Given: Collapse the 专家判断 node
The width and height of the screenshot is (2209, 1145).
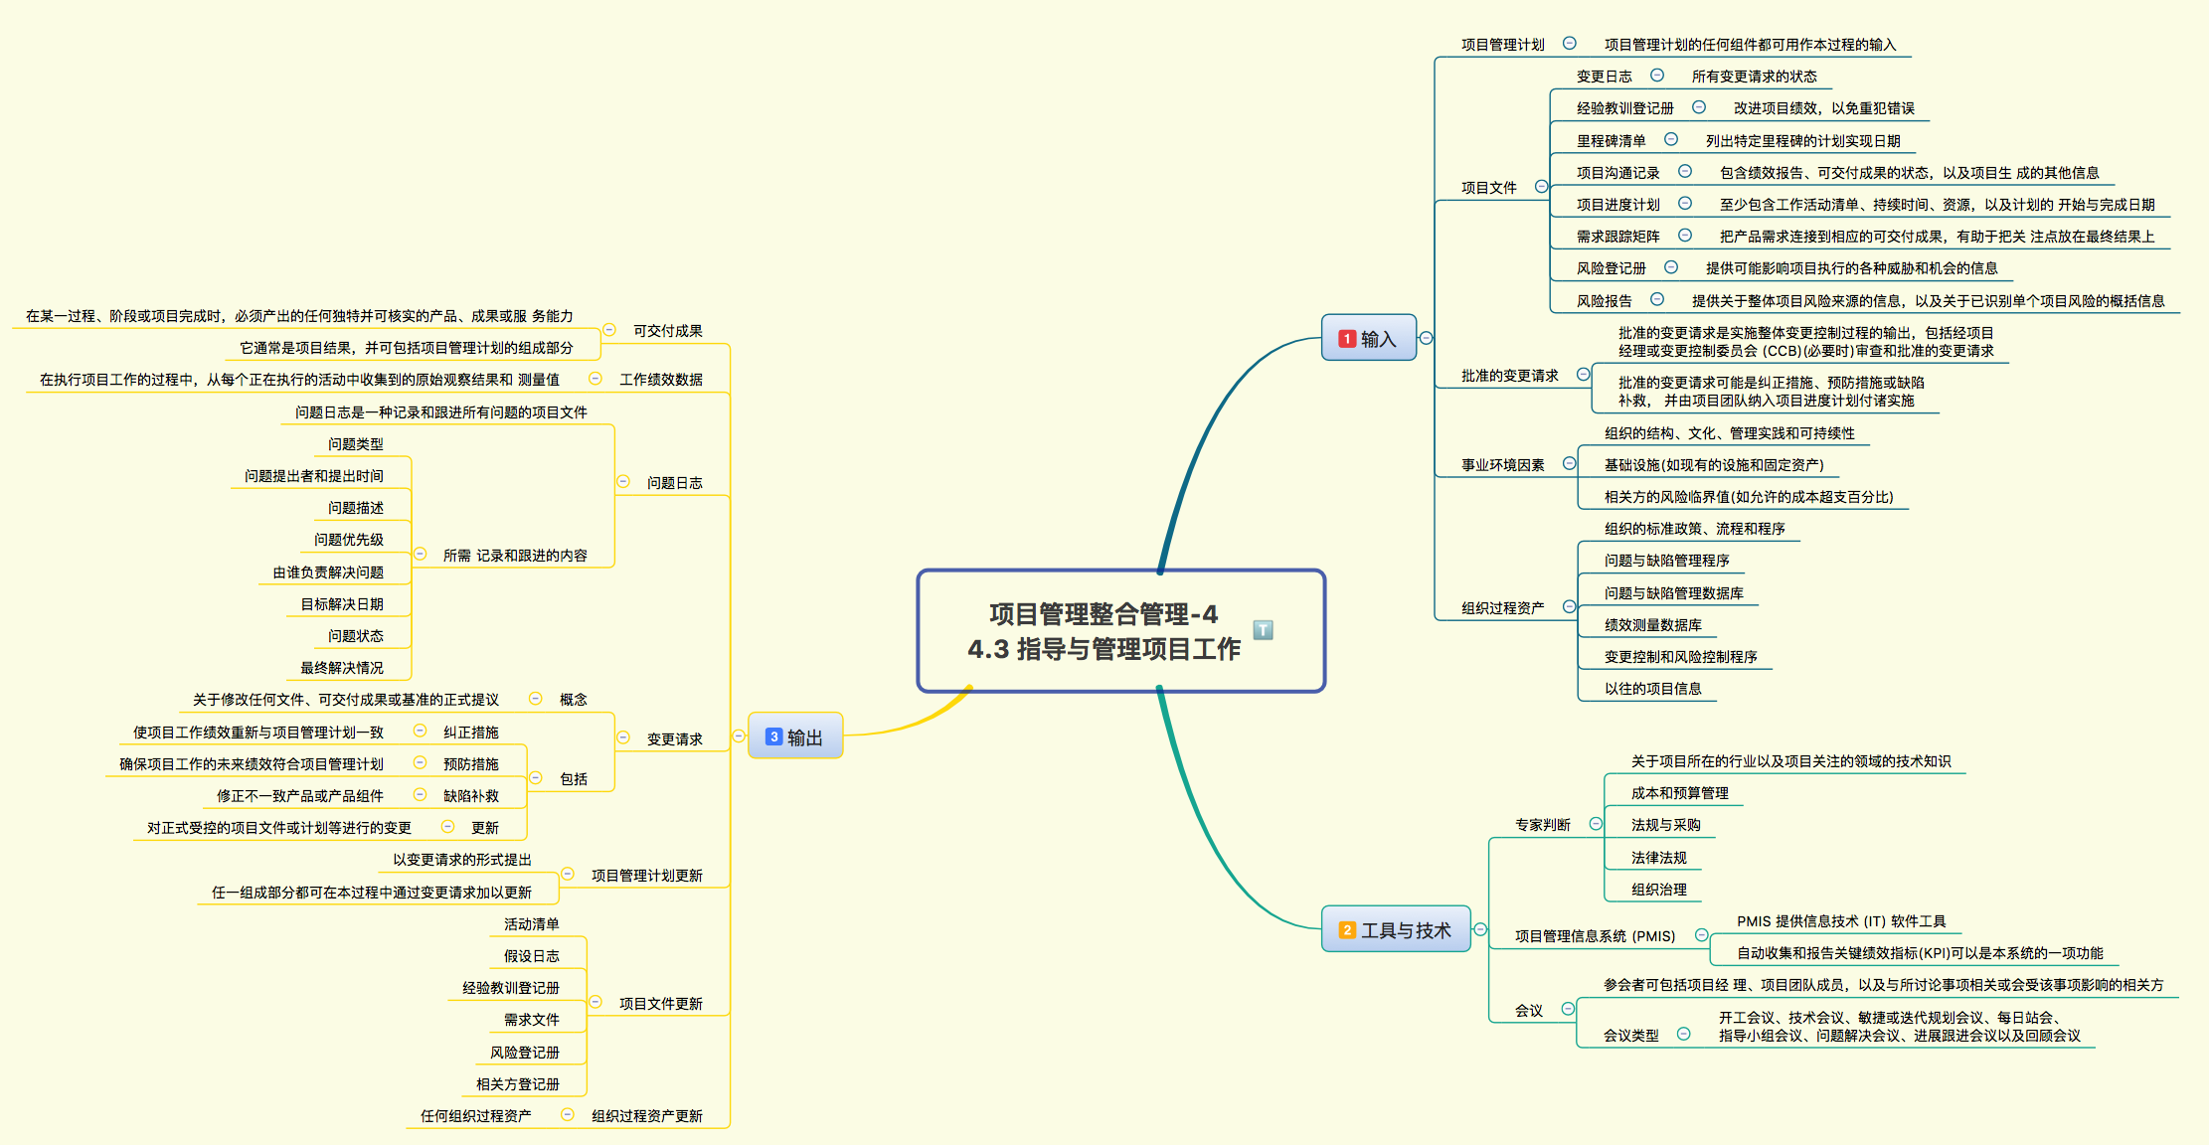Looking at the screenshot, I should (1596, 824).
